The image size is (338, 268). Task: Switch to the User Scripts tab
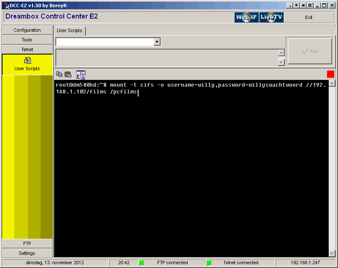coord(69,30)
